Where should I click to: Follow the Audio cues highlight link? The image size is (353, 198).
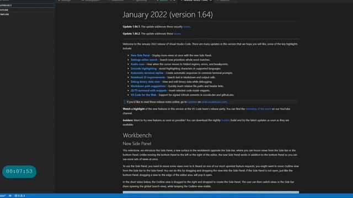137,64
